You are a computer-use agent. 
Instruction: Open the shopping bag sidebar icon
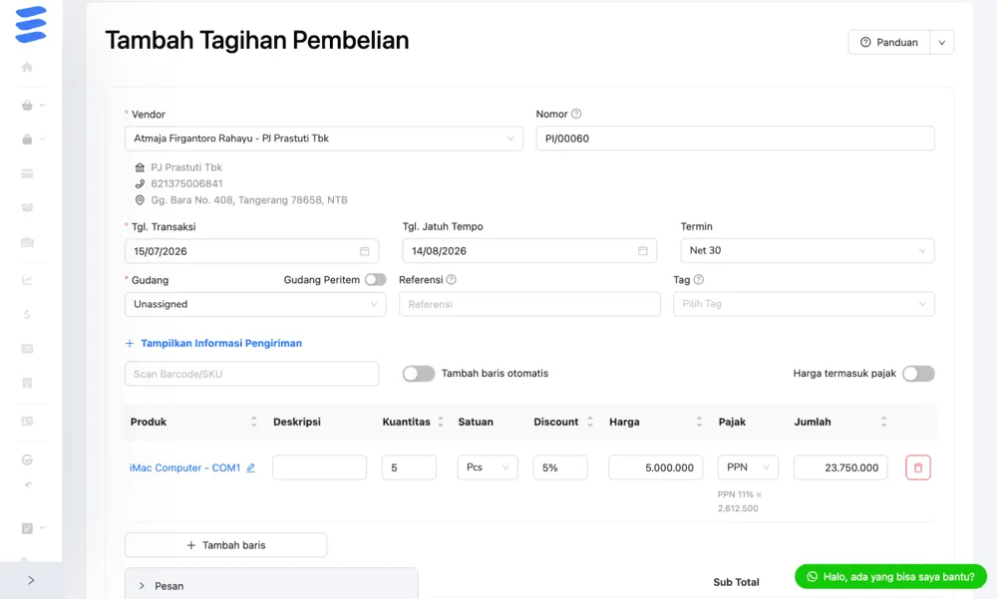(x=27, y=140)
